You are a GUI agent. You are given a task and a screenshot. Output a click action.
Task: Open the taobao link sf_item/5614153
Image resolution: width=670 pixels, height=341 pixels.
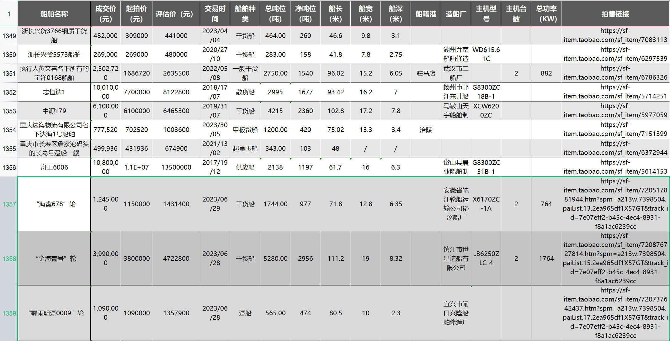click(615, 167)
